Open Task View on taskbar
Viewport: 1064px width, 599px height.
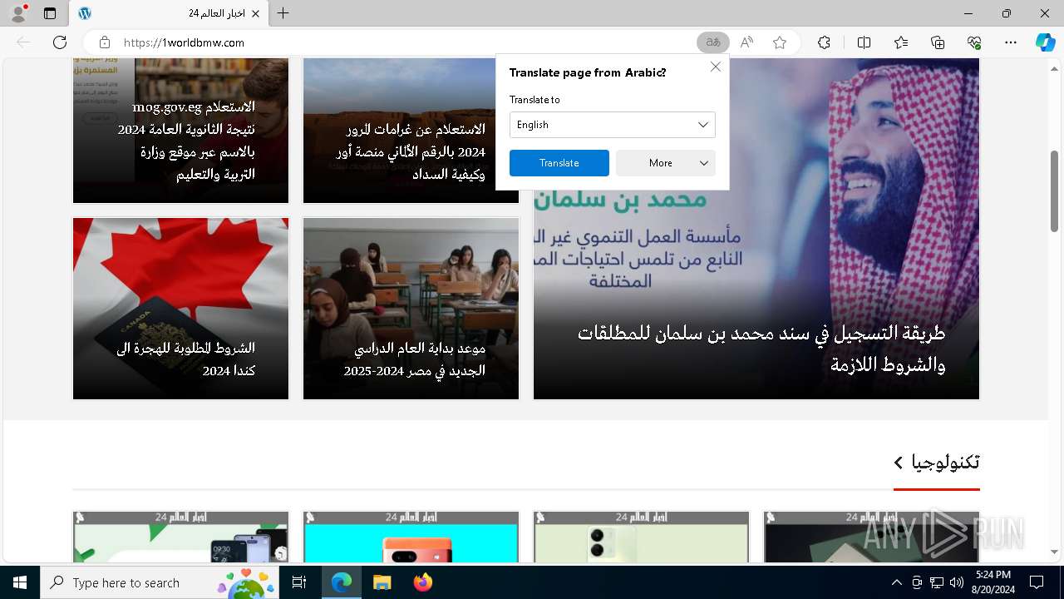(x=299, y=582)
